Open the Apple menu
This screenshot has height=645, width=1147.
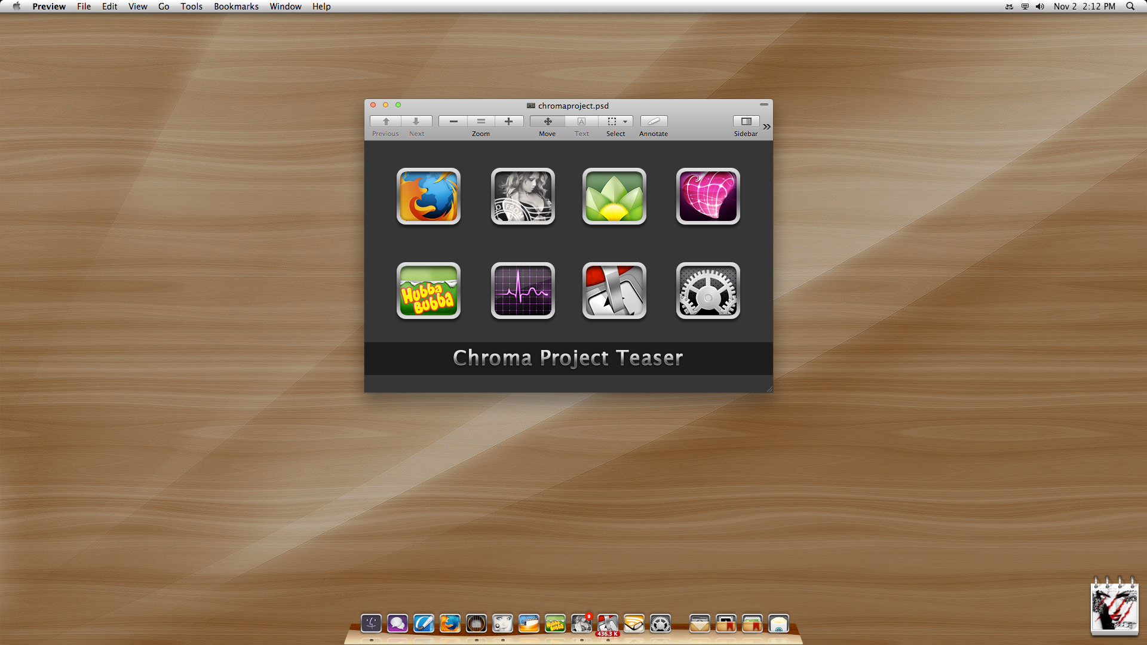tap(17, 6)
